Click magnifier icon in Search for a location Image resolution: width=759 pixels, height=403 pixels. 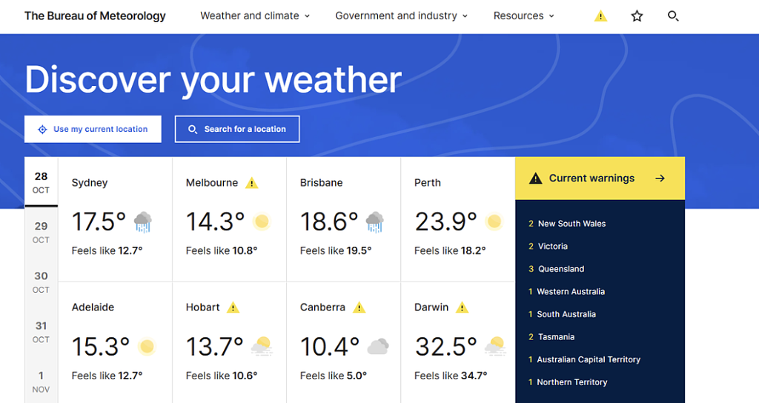[192, 130]
